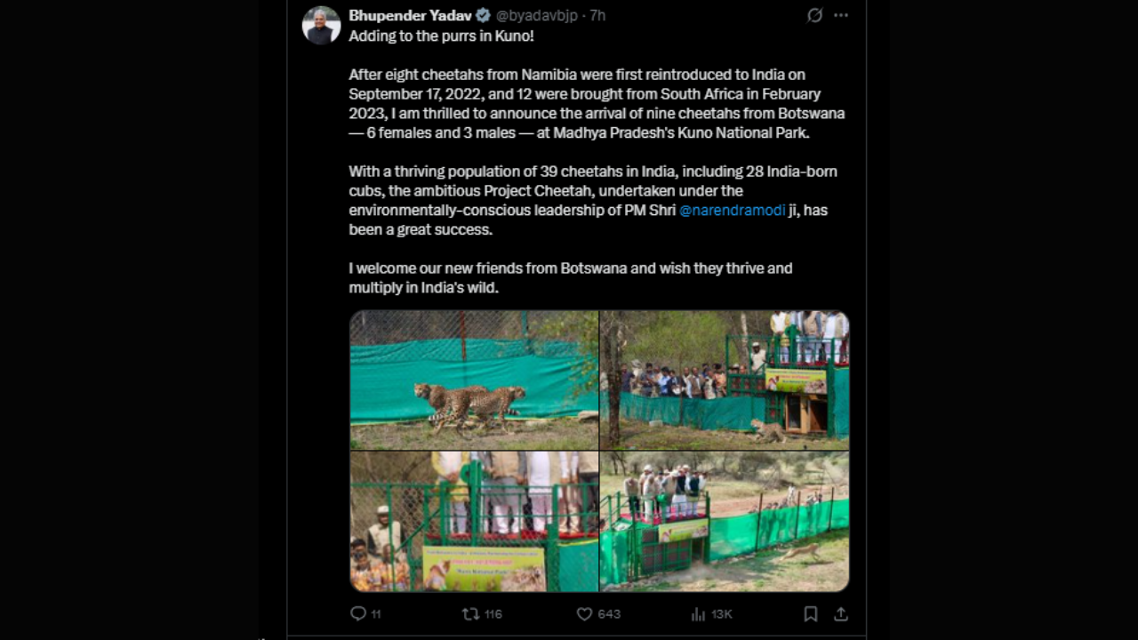View tweet analytics showing 13K views
Image resolution: width=1138 pixels, height=640 pixels.
click(698, 614)
